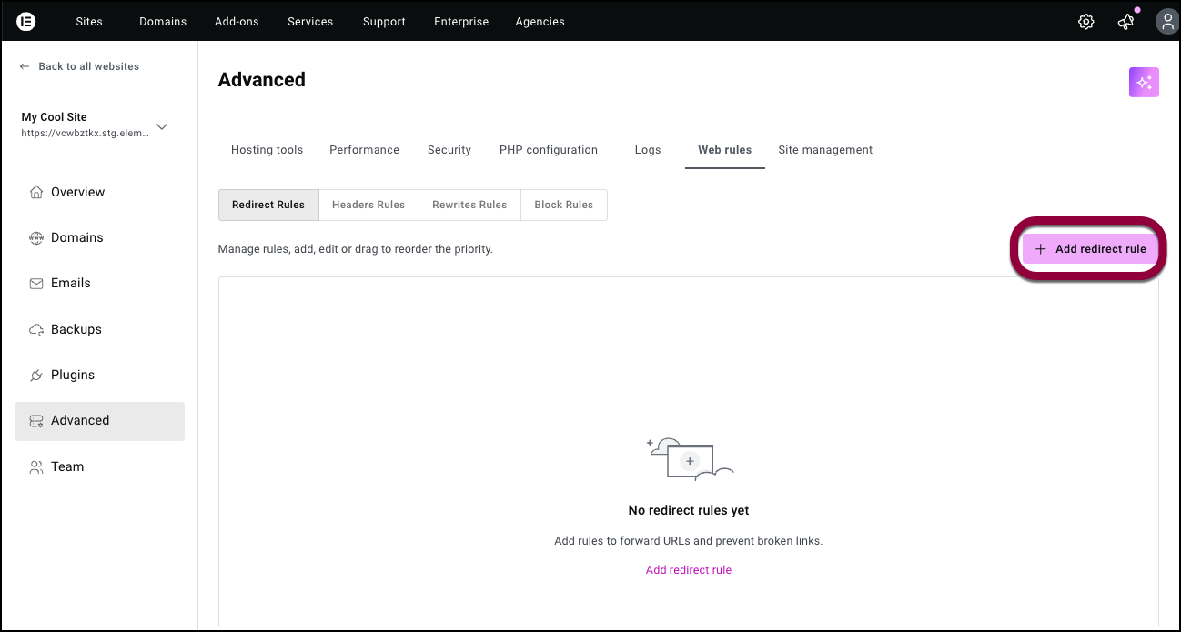Switch to the Security tab

[x=449, y=150]
